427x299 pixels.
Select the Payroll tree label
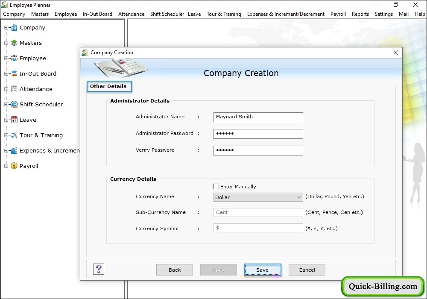(x=29, y=166)
